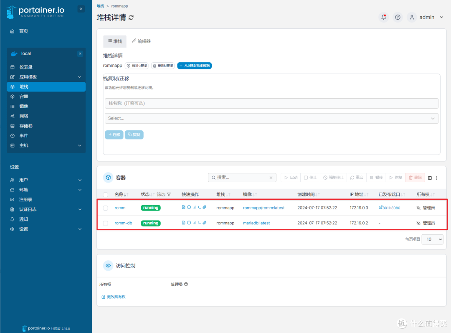Image resolution: width=451 pixels, height=333 pixels.
Task: Open inspect icon for romm container
Action: [x=189, y=207]
